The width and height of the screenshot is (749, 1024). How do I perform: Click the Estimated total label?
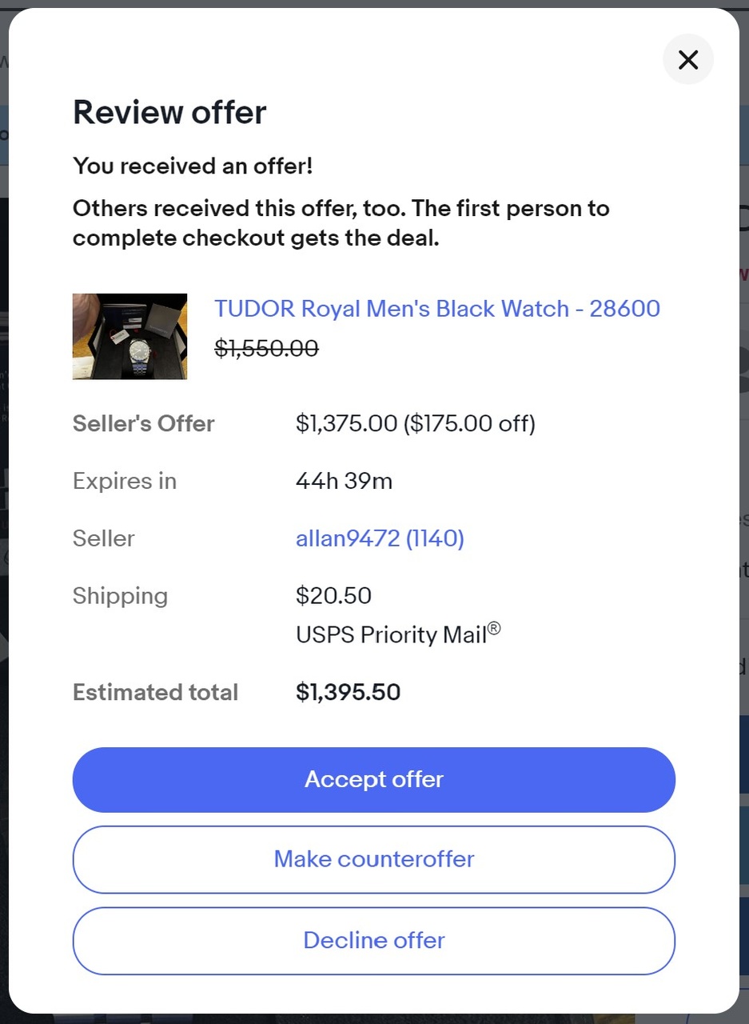[x=155, y=692]
